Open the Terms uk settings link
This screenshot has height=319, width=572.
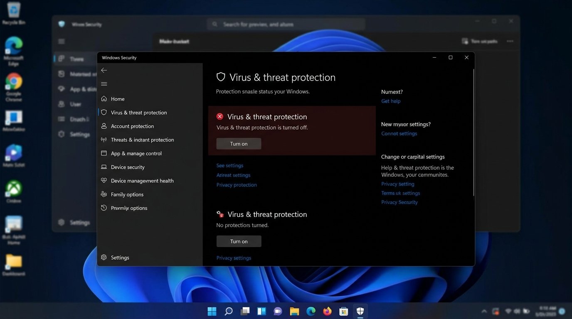401,193
